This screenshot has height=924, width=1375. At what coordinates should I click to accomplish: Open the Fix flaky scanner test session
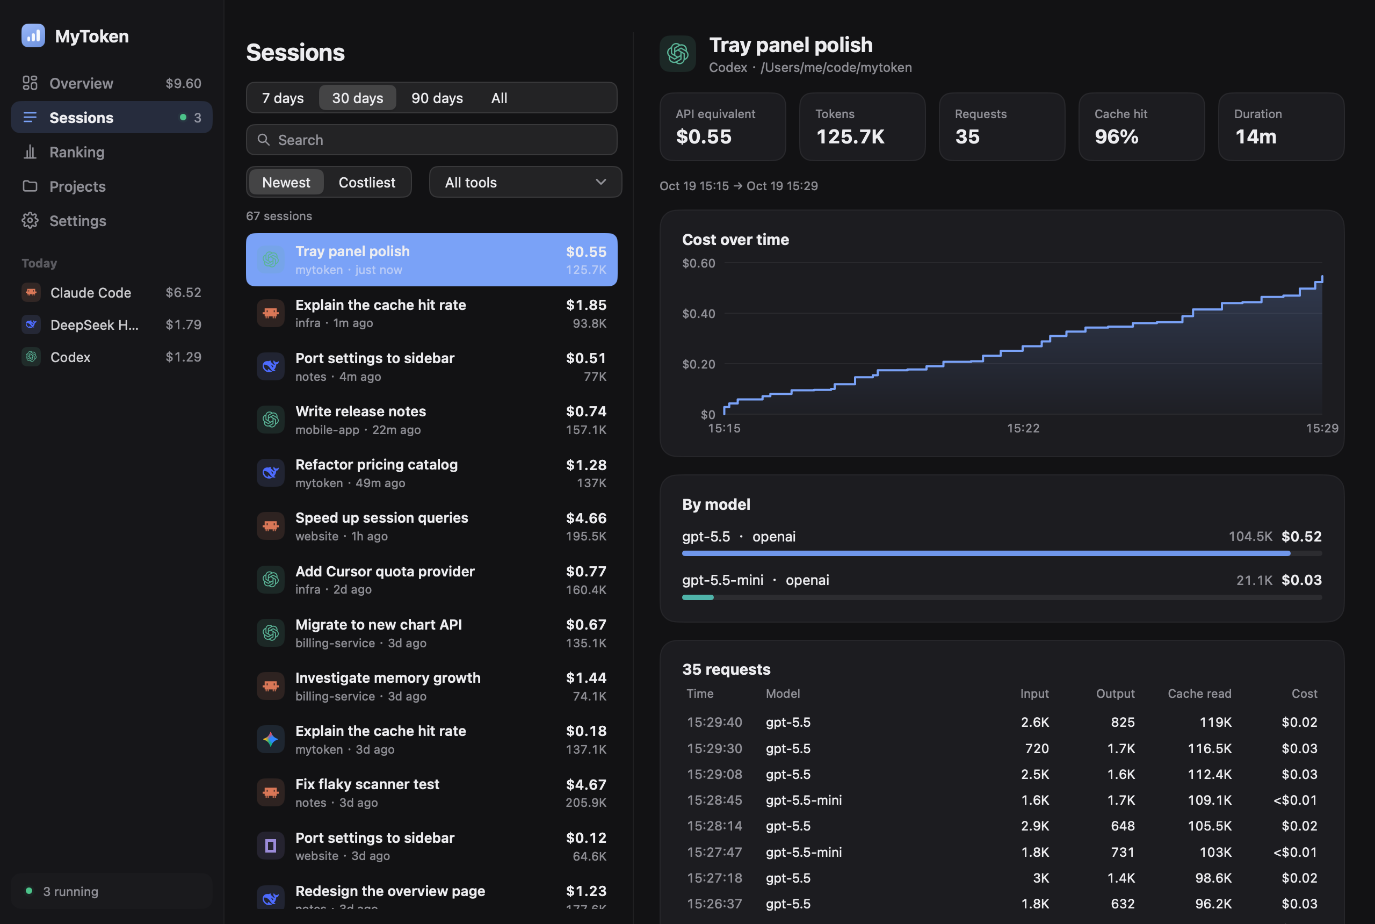coord(431,792)
